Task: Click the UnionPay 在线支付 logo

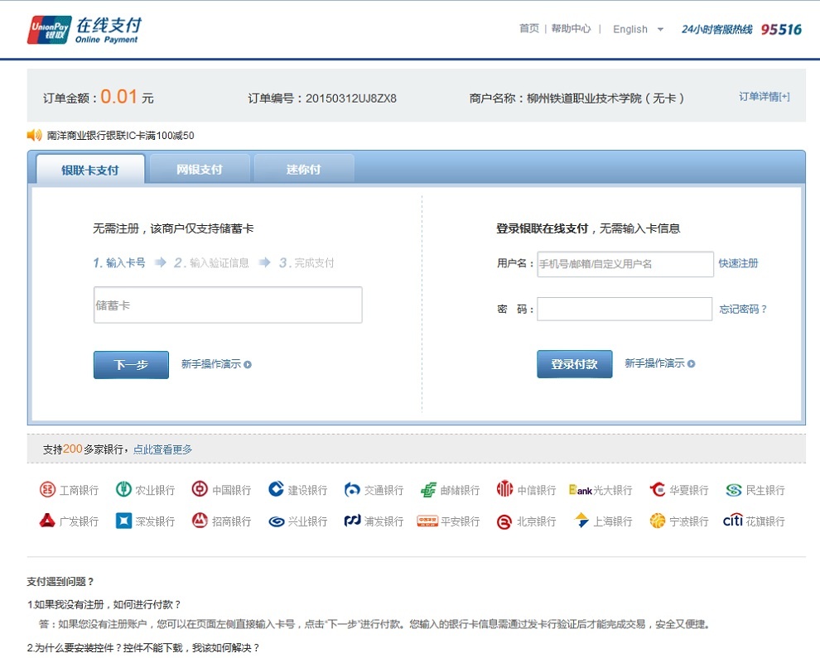Action: point(83,28)
